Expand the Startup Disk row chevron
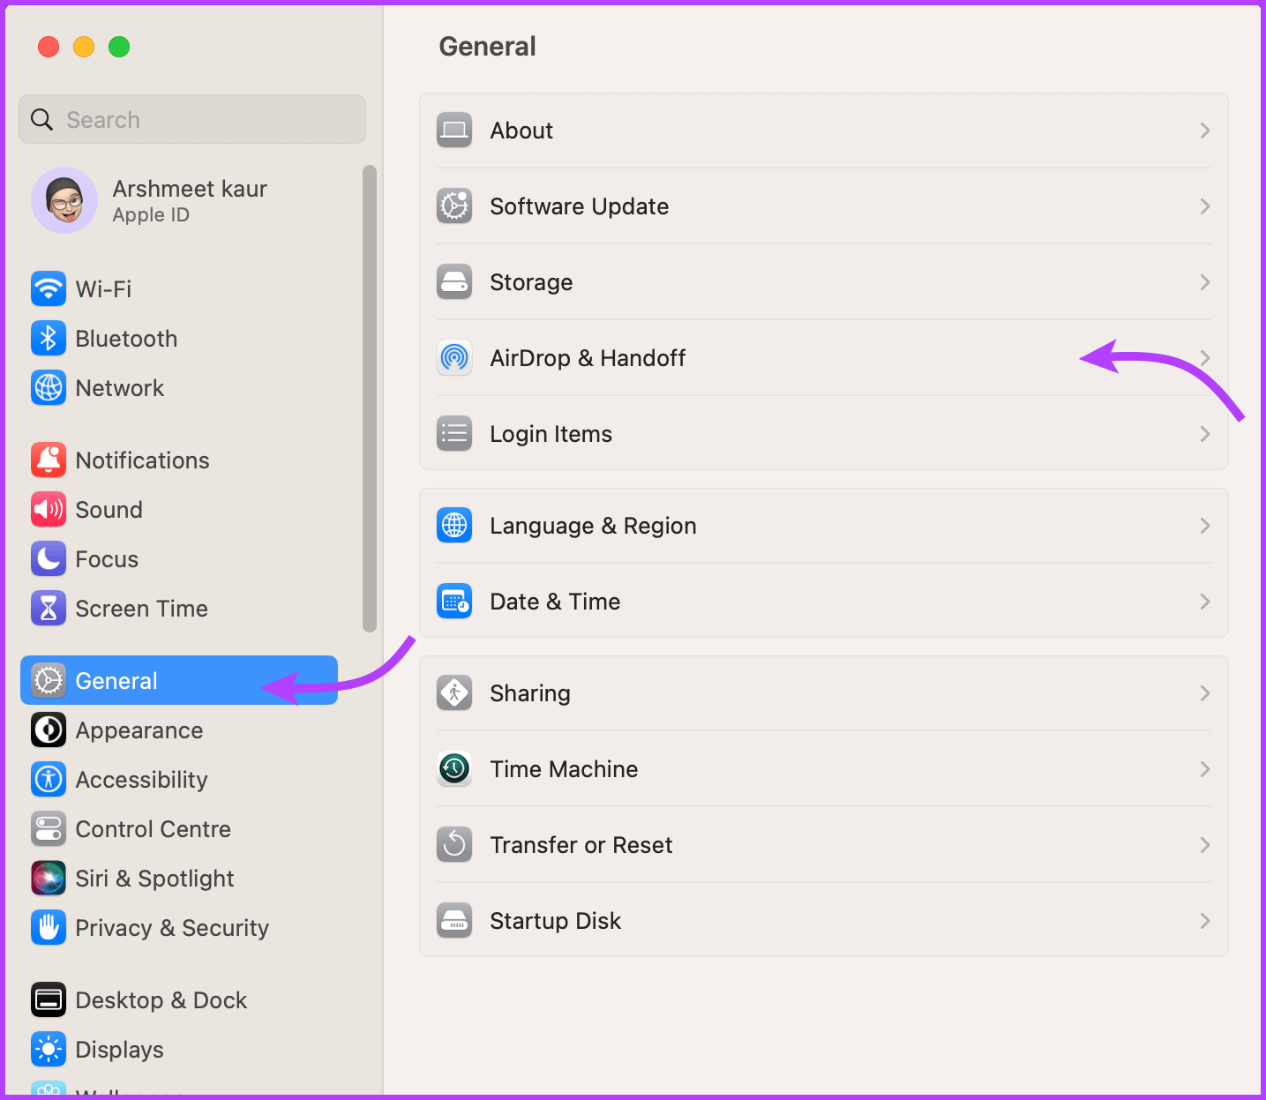Viewport: 1266px width, 1100px height. click(1205, 921)
